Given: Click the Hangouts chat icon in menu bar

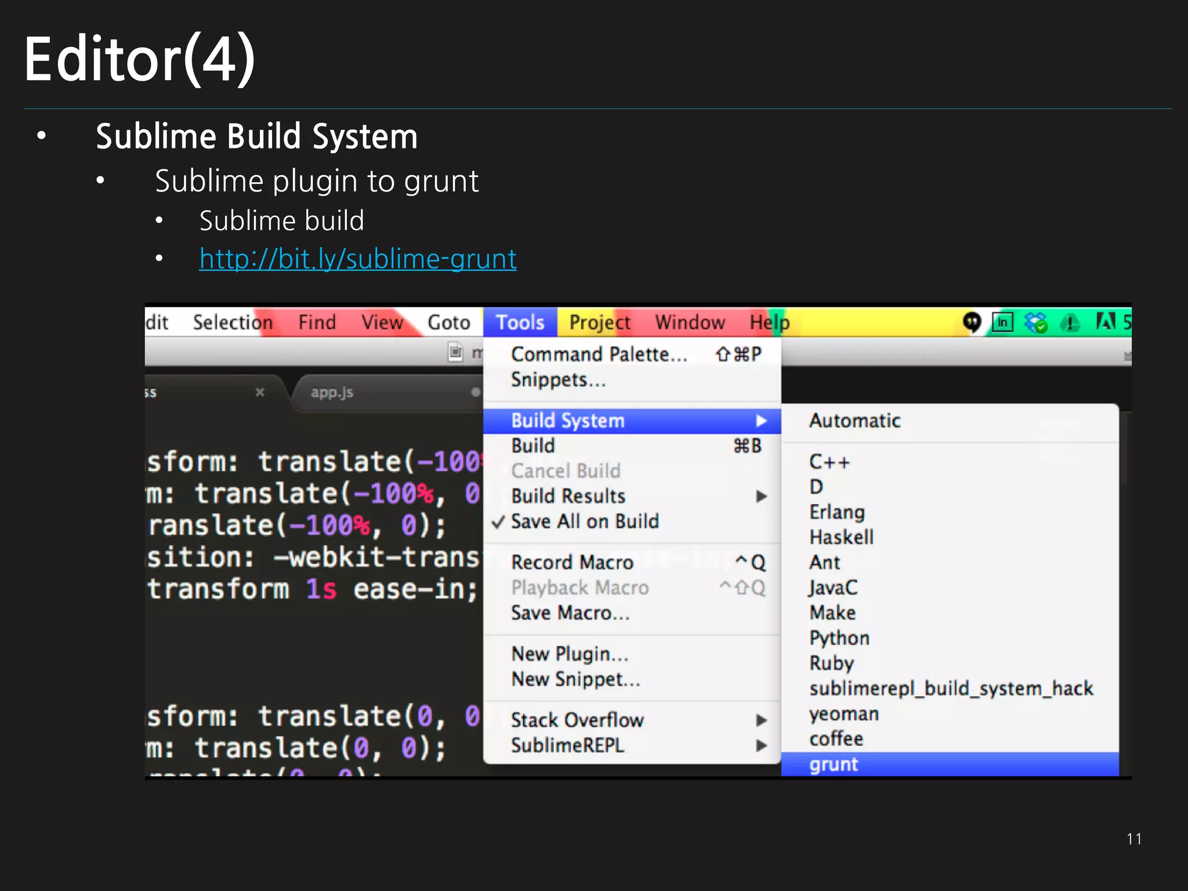Looking at the screenshot, I should [972, 322].
